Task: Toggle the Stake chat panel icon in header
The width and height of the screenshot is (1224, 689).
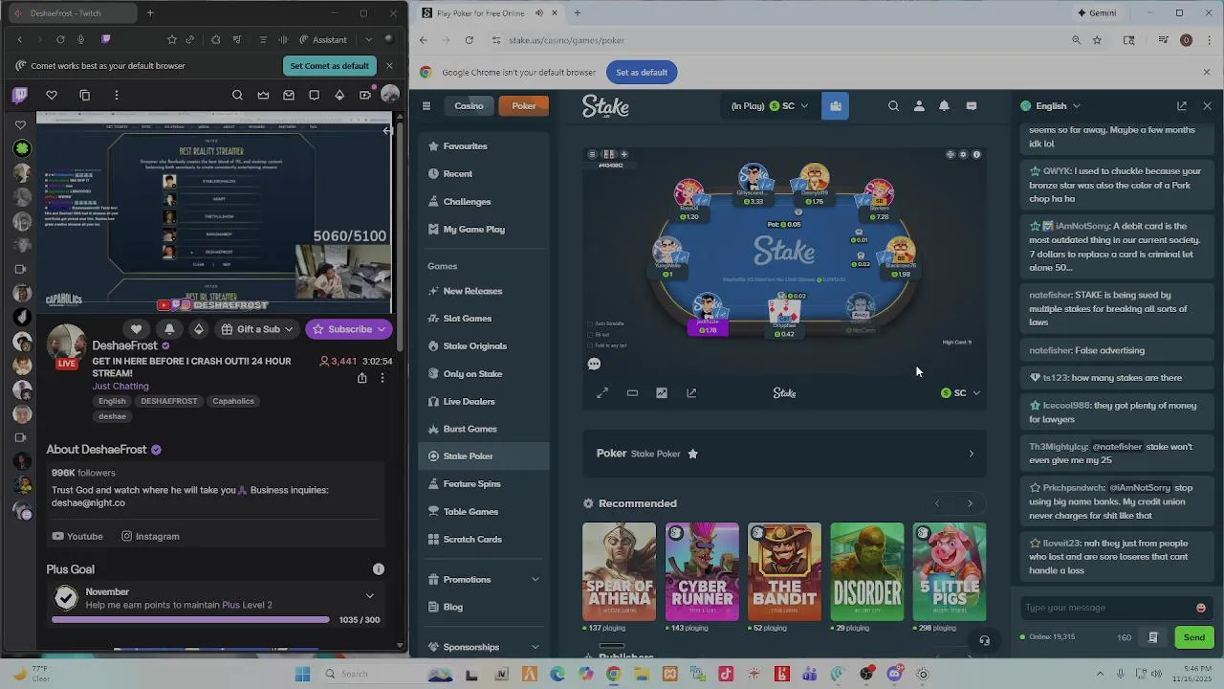Action: pos(971,106)
